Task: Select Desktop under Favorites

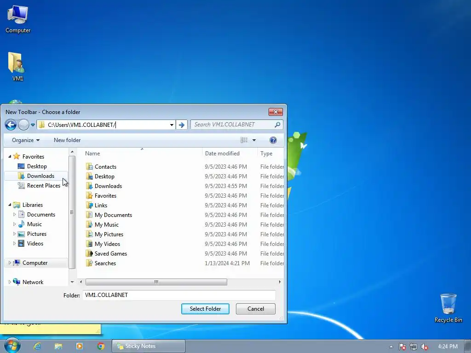Action: [x=37, y=166]
